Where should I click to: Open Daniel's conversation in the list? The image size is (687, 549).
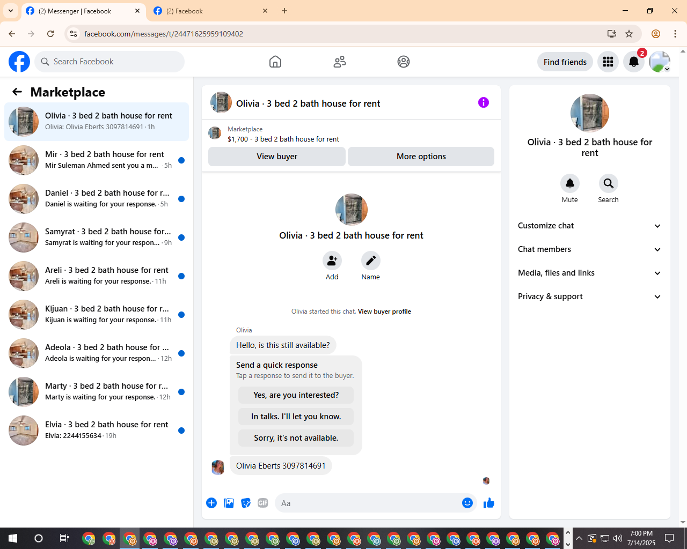[x=97, y=199]
